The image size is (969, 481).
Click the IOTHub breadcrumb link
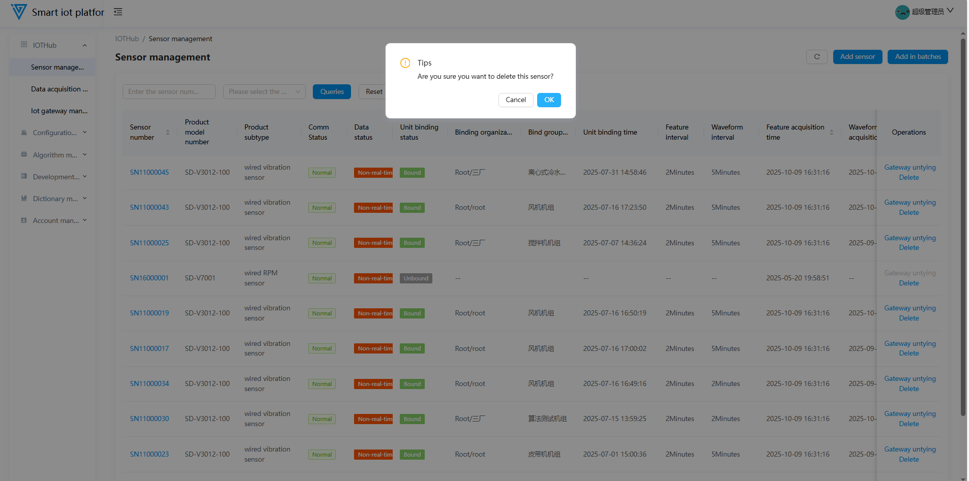point(127,39)
